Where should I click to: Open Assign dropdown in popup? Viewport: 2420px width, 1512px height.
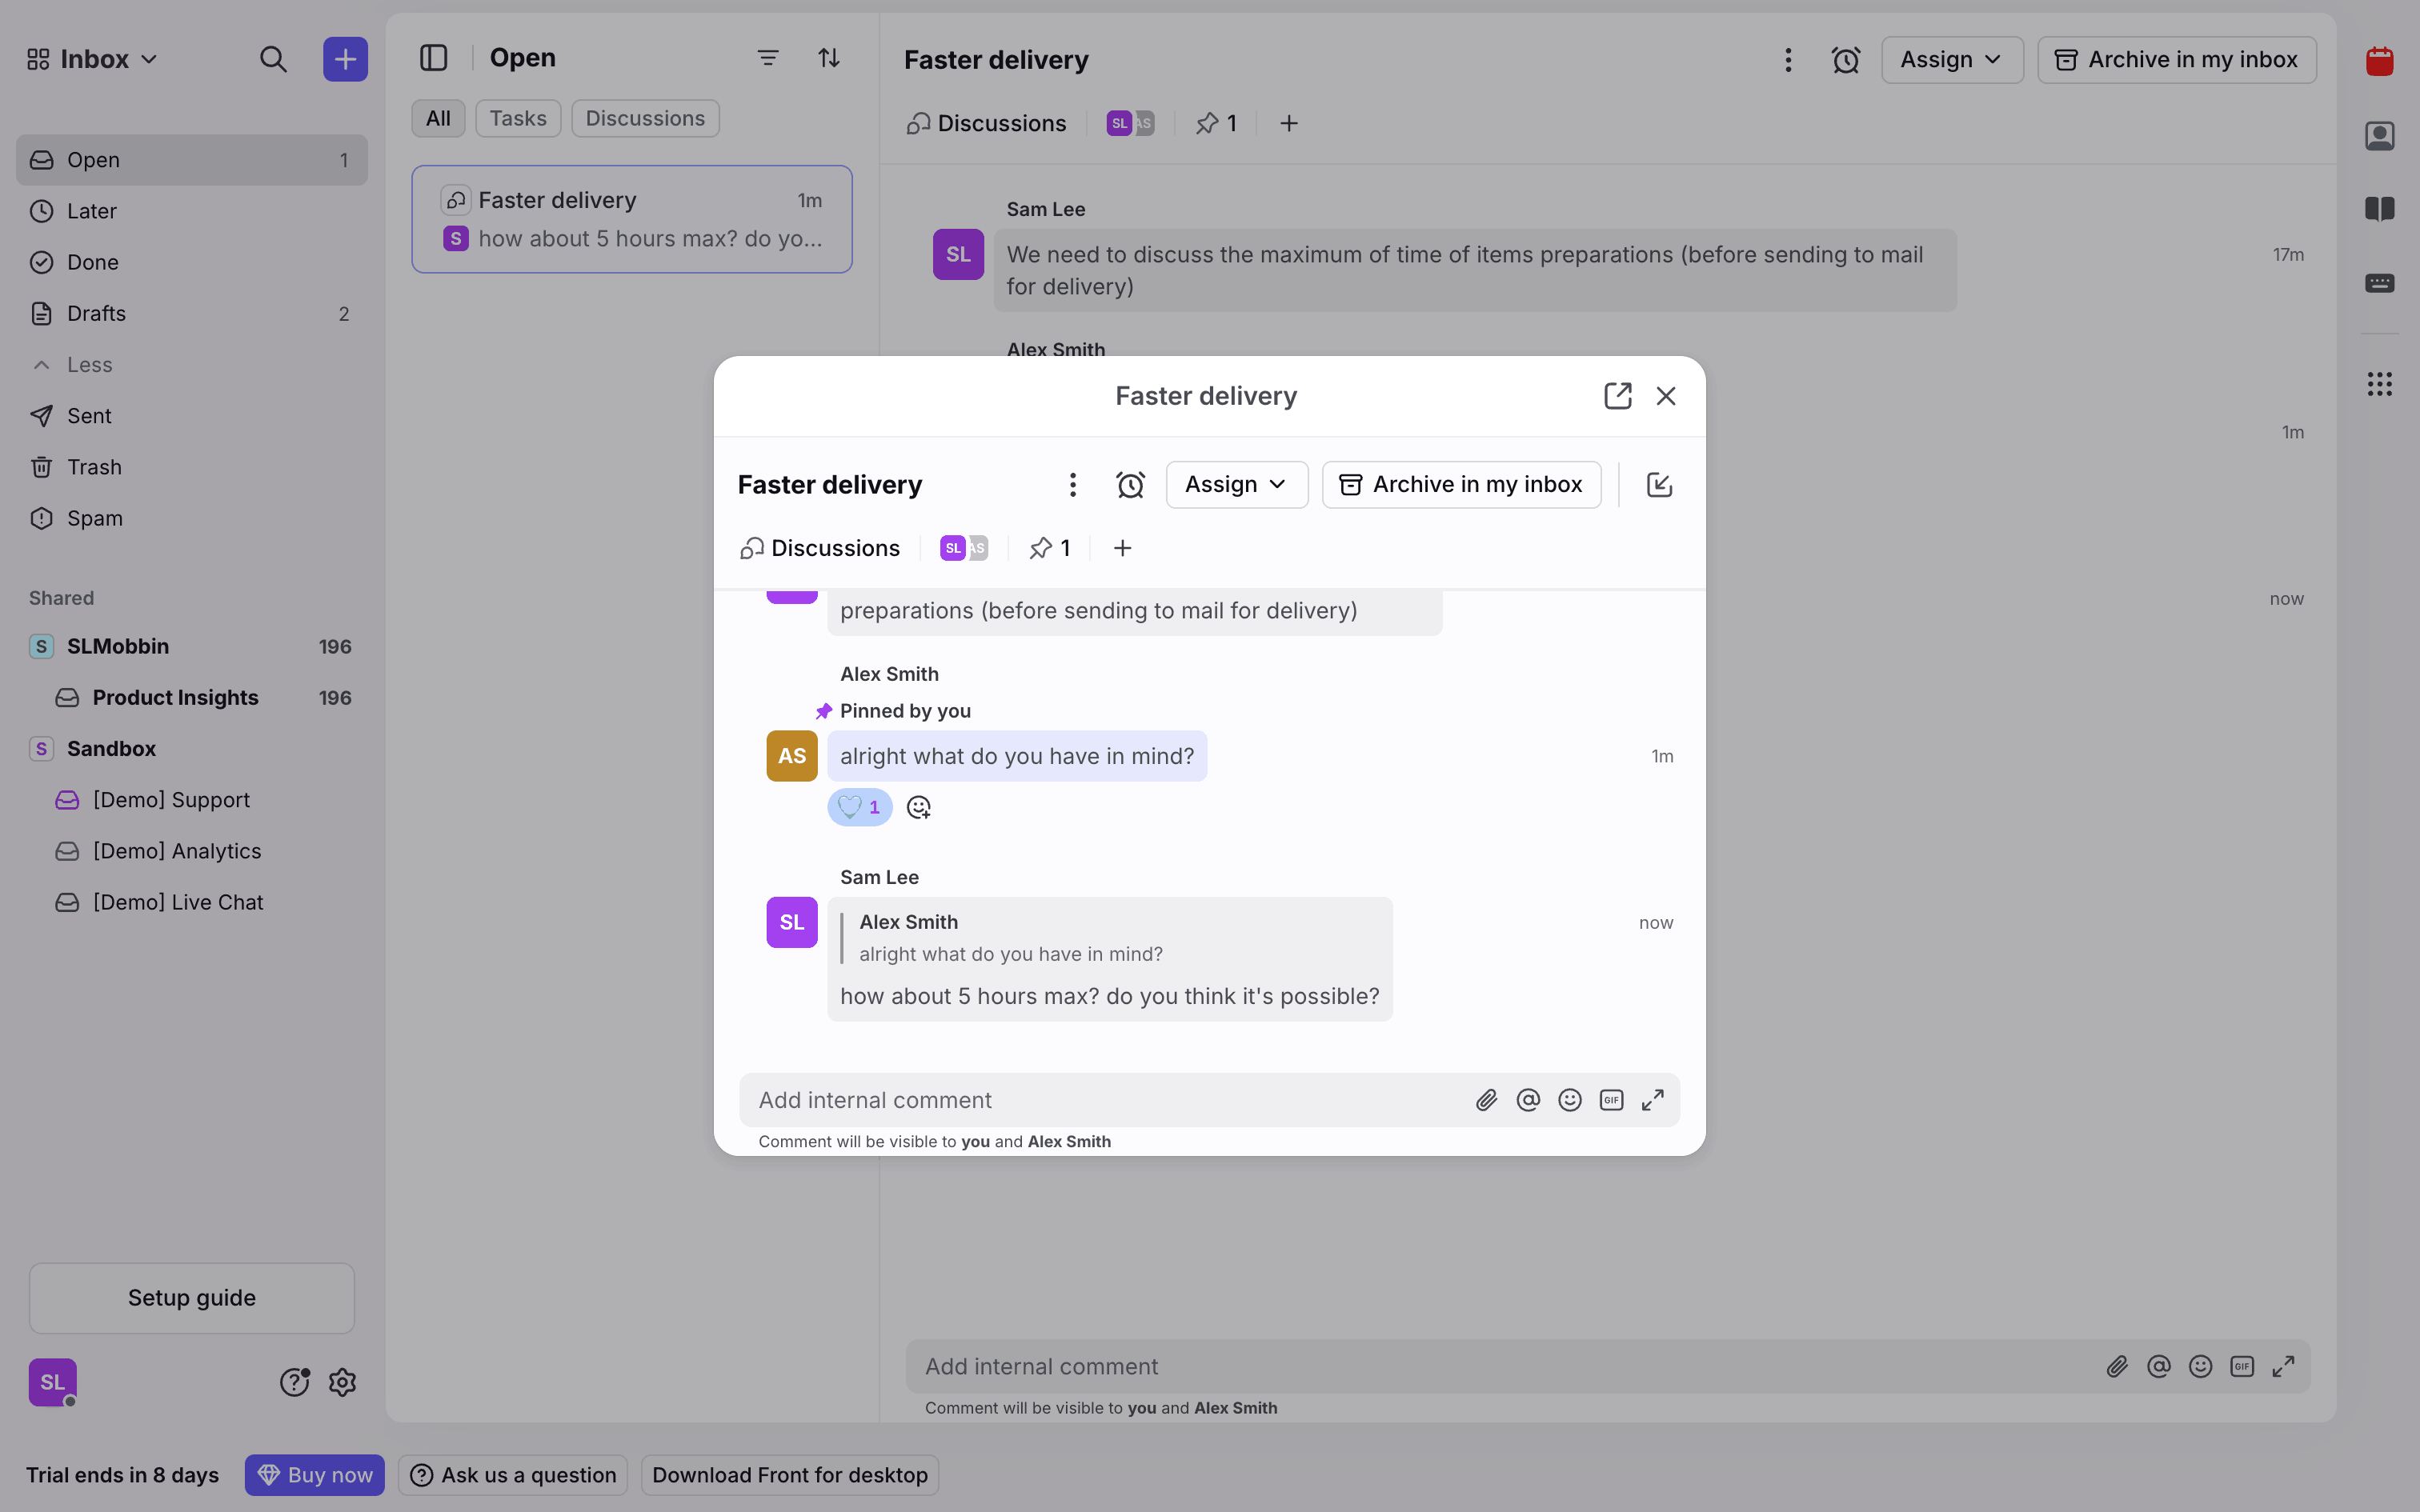[1236, 485]
